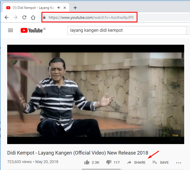Click the SHARE button
This screenshot has width=190, height=170.
(136, 162)
